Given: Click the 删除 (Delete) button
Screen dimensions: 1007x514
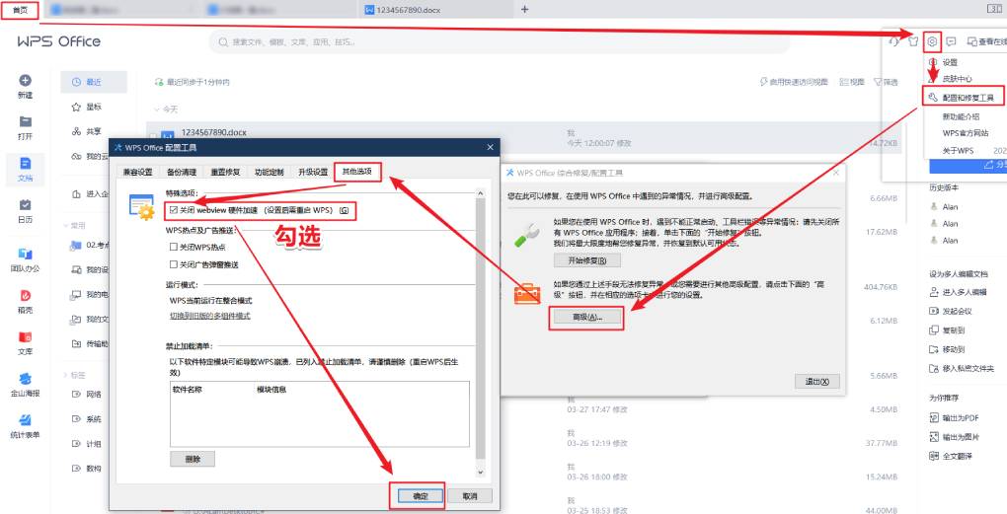Looking at the screenshot, I should (x=193, y=459).
